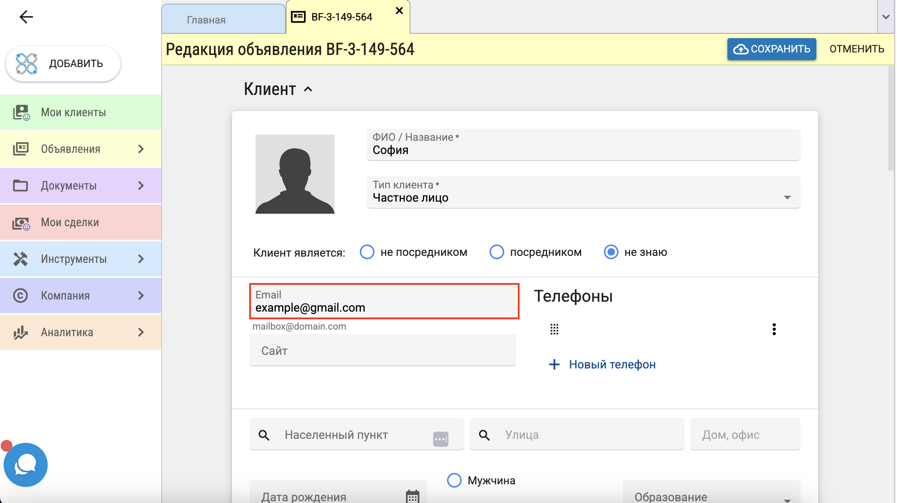Click the ФИО / Название field
The height and width of the screenshot is (503, 897).
(583, 145)
